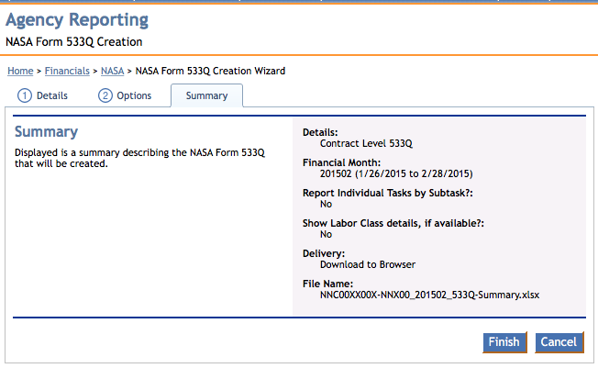Image resolution: width=598 pixels, height=368 pixels.
Task: Open the Options tab
Action: 134,95
